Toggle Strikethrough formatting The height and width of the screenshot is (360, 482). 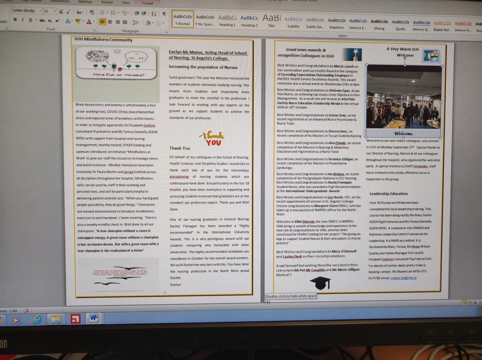click(x=42, y=20)
